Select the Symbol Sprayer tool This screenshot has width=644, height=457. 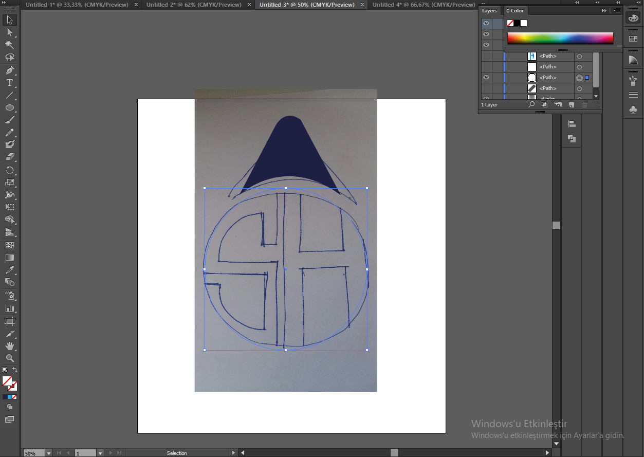[x=10, y=296]
